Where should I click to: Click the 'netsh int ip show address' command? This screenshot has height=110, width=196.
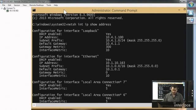tap(89, 24)
